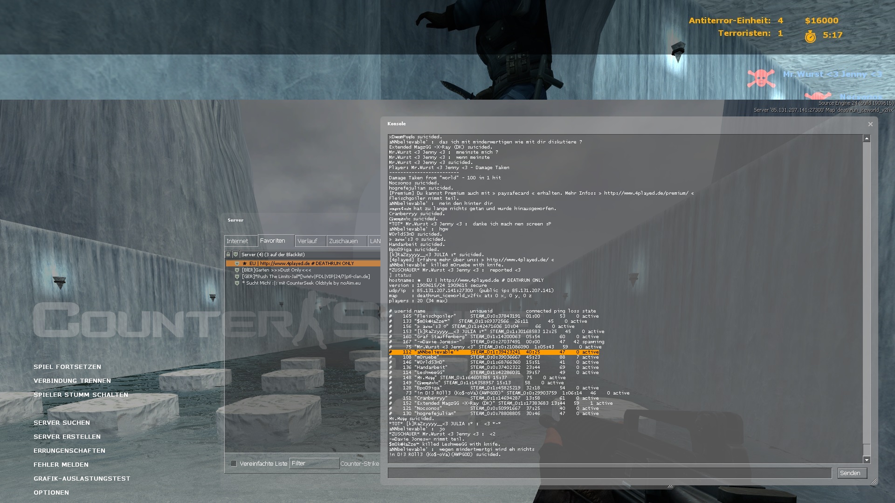895x503 pixels.
Task: Open Errungenschaften
Action: (x=69, y=451)
